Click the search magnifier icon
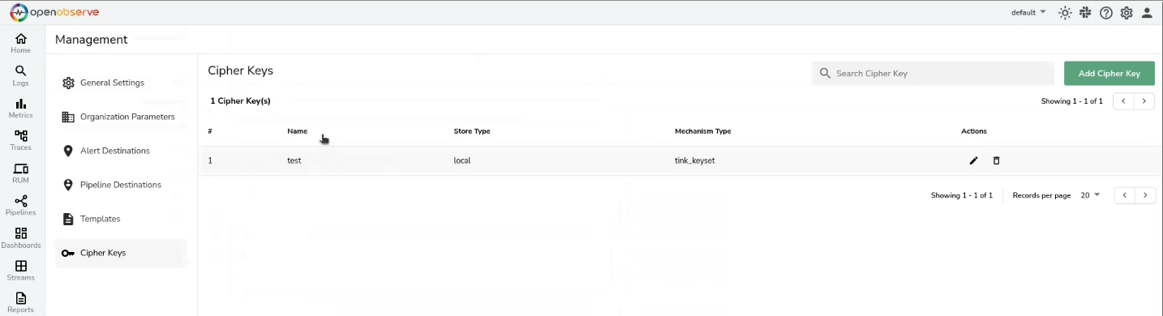 click(x=825, y=73)
